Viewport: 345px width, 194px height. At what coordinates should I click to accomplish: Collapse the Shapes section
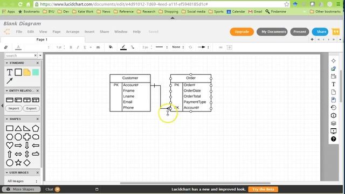click(x=7, y=119)
